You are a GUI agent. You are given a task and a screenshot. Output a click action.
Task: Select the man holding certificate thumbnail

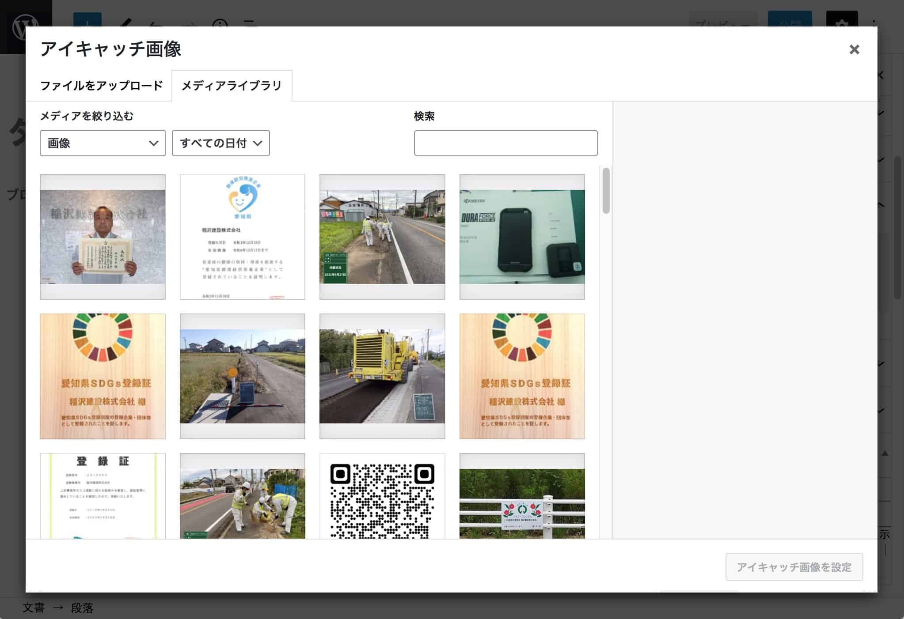[103, 237]
